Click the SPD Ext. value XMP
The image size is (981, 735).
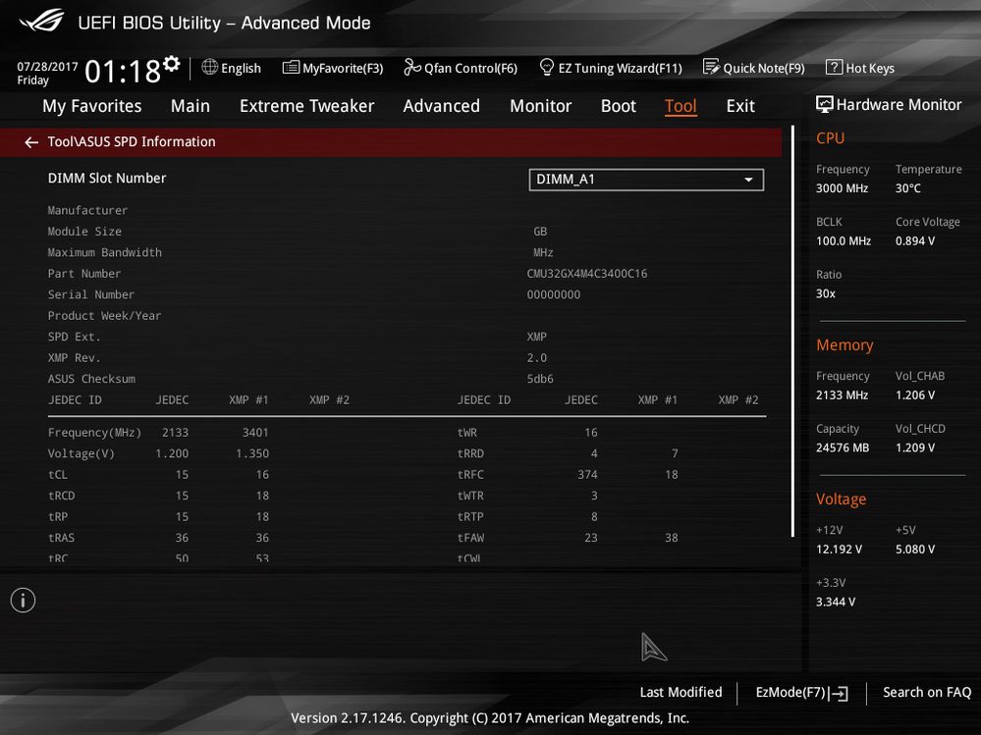tap(537, 337)
